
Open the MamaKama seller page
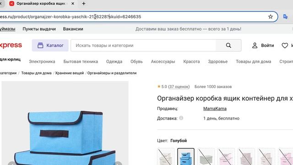[215, 109]
